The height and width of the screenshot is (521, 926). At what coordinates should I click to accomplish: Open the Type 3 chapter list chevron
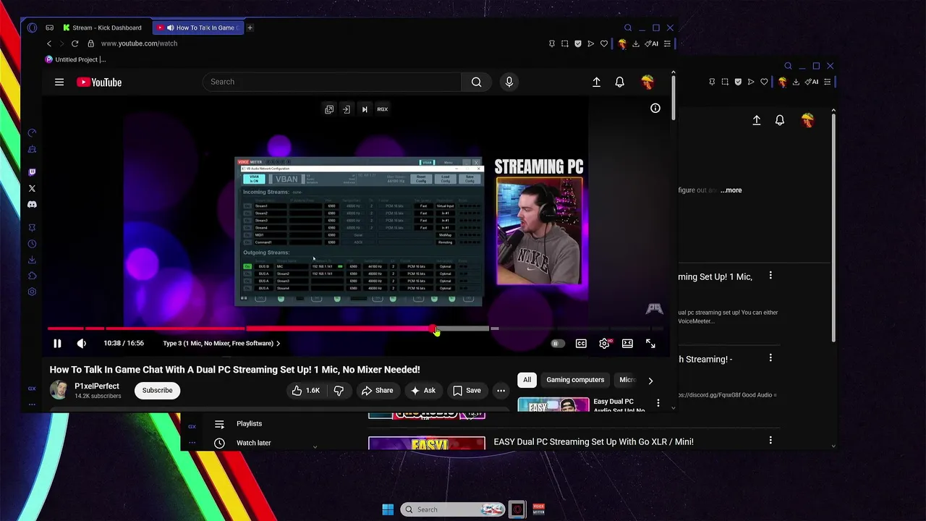[278, 344]
